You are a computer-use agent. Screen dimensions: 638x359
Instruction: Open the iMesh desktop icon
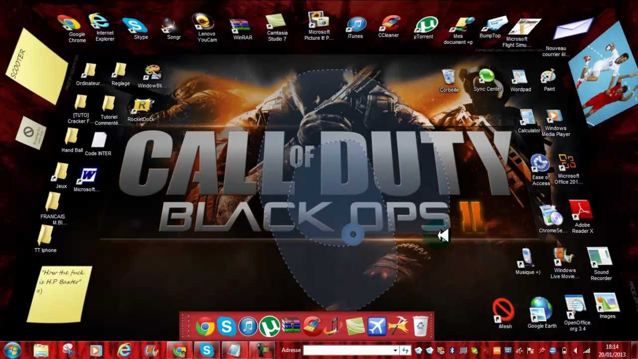[503, 311]
